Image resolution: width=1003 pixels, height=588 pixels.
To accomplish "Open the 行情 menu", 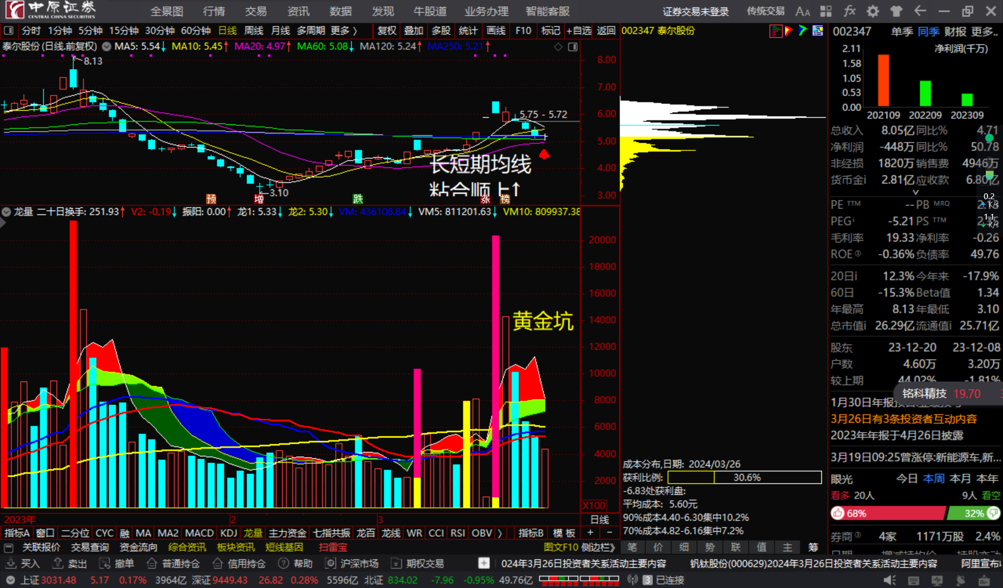I will pyautogui.click(x=214, y=11).
